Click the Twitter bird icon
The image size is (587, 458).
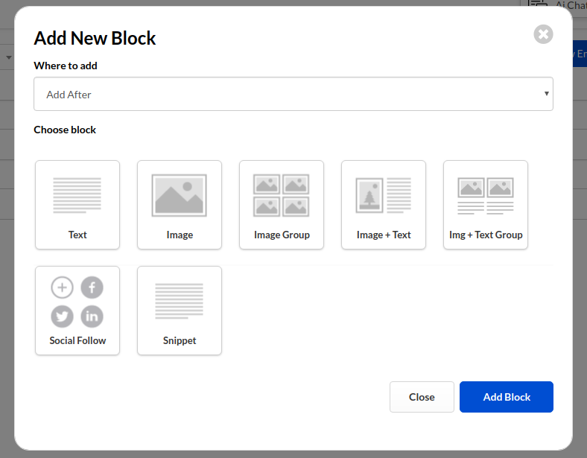pos(62,317)
